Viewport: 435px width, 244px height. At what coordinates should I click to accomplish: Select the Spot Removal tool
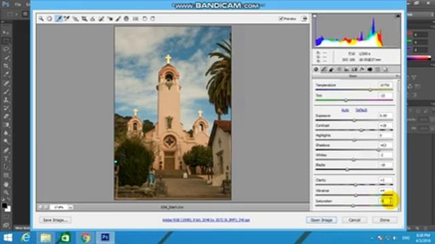coord(101,18)
